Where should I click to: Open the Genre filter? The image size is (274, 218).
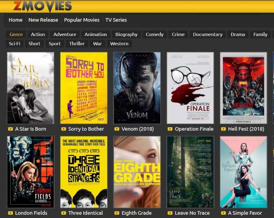pos(16,34)
